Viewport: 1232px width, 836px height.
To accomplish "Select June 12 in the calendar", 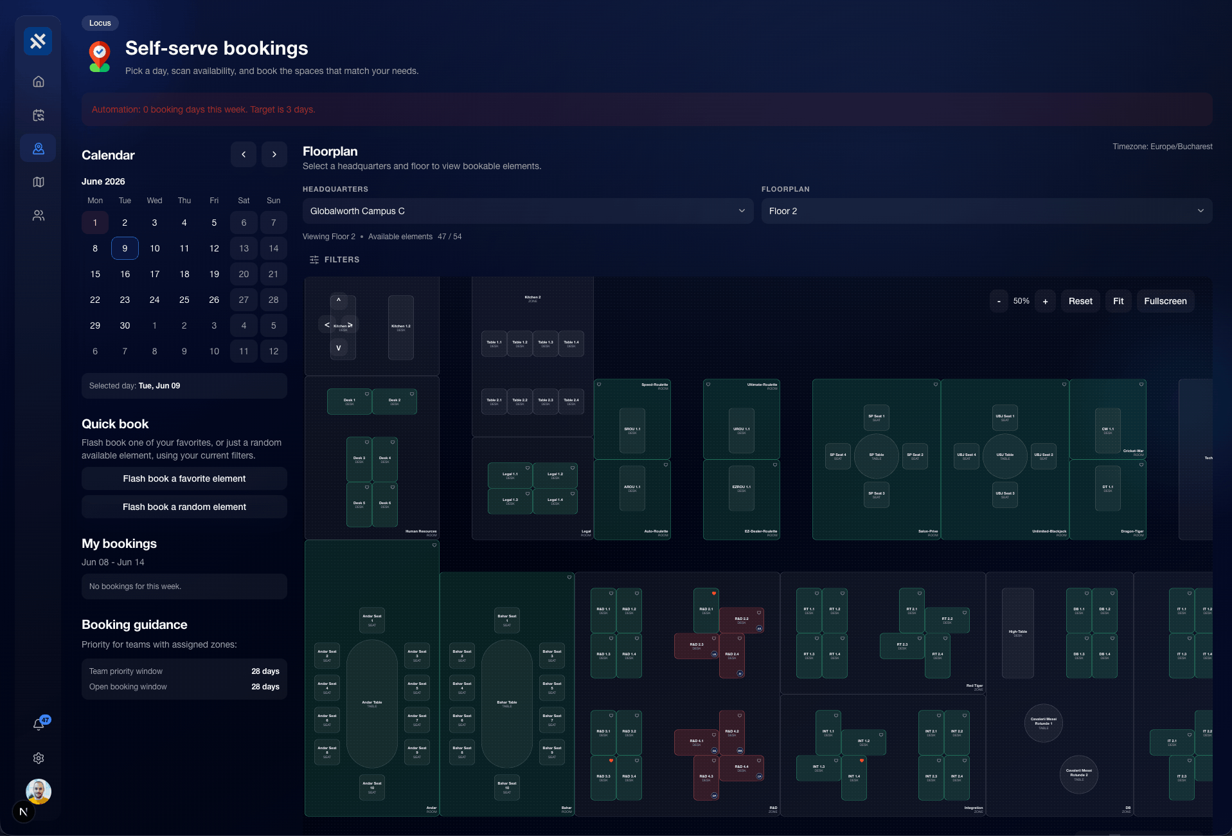I will (214, 248).
